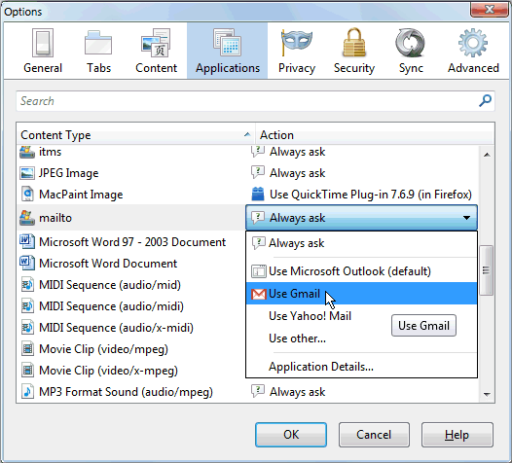Click the scrollbar down arrow
The width and height of the screenshot is (512, 463).
(x=487, y=395)
